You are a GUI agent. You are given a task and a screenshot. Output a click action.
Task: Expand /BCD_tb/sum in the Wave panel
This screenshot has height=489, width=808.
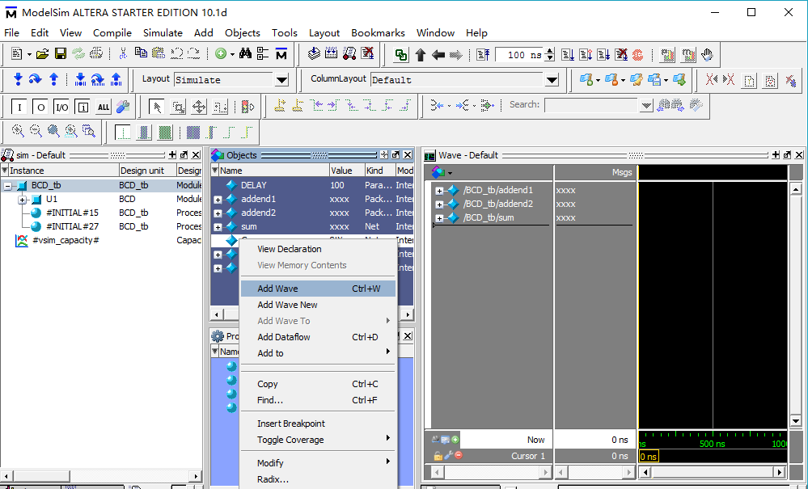(x=439, y=218)
